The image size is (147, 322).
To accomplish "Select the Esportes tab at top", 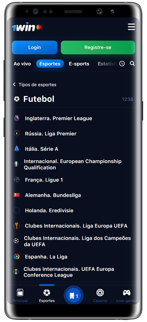I will point(50,64).
